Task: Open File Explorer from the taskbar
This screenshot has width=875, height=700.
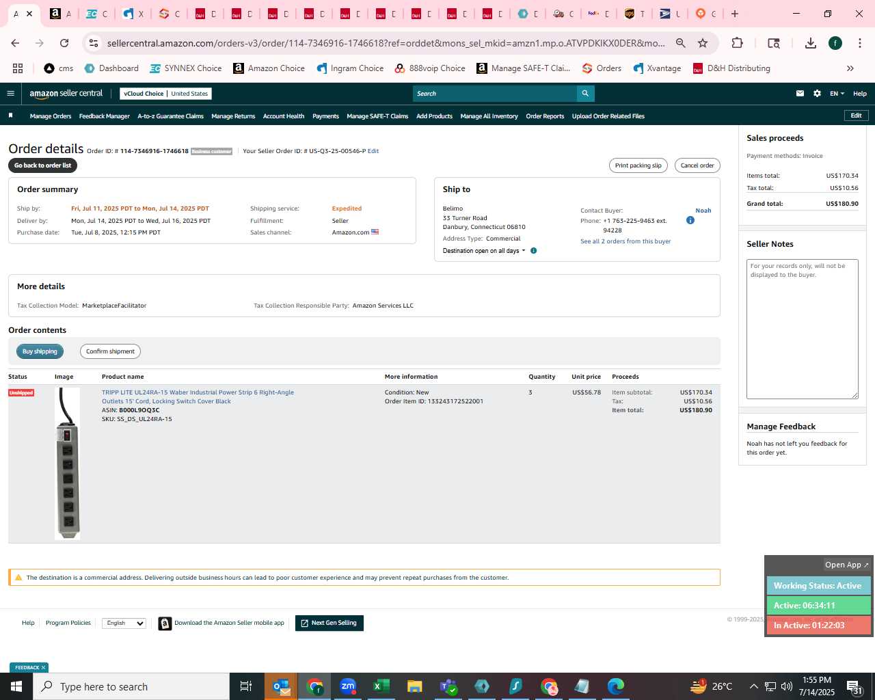Action: tap(415, 686)
